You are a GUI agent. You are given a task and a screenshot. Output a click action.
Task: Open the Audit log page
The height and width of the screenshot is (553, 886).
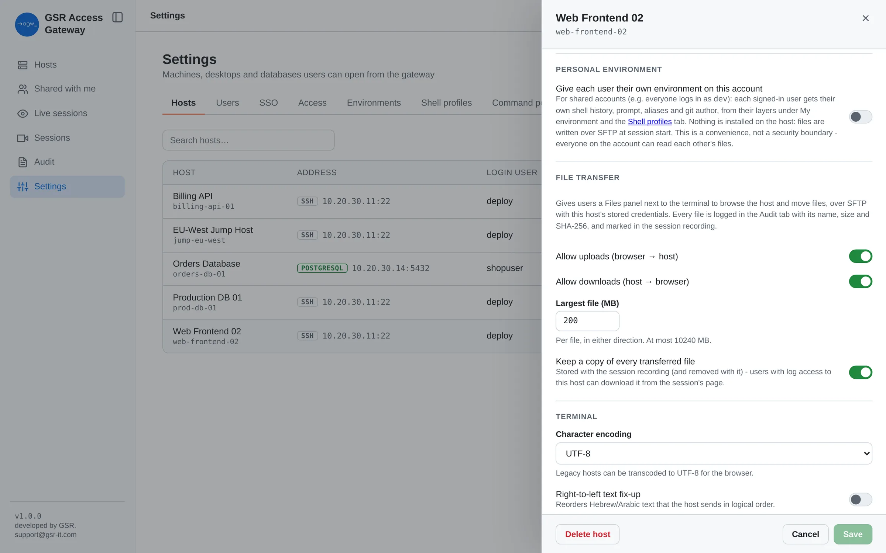(x=67, y=162)
